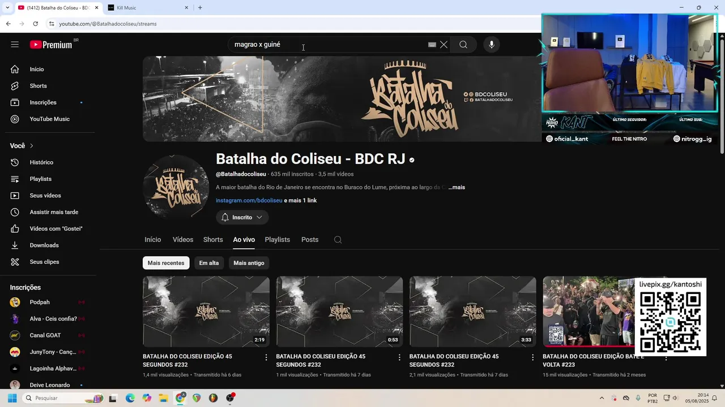The image size is (725, 407).
Task: Open File Explorer from taskbar
Action: (163, 398)
